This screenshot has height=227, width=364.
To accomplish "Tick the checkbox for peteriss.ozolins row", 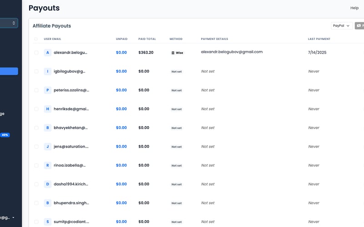I will 36,90.
